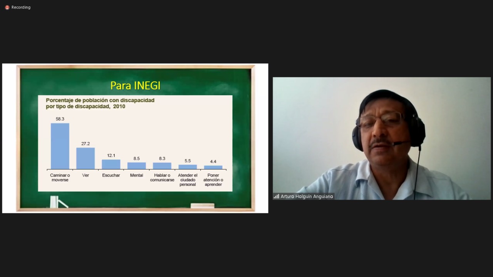Click the red Recording indicator dot

click(7, 7)
